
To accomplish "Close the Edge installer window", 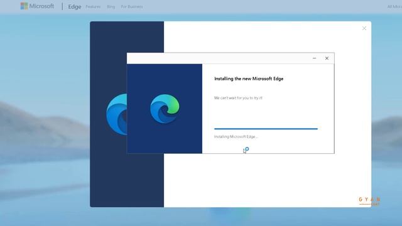I will 327,58.
